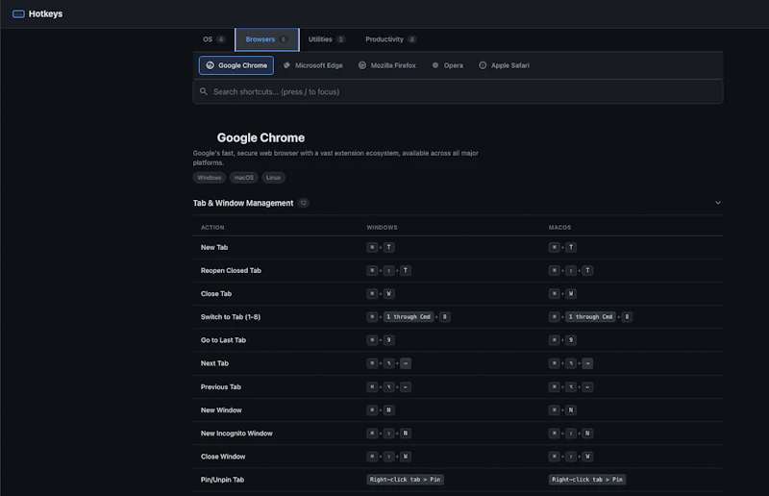Select Mozilla Firefox browser button
This screenshot has height=496, width=769.
pos(387,65)
